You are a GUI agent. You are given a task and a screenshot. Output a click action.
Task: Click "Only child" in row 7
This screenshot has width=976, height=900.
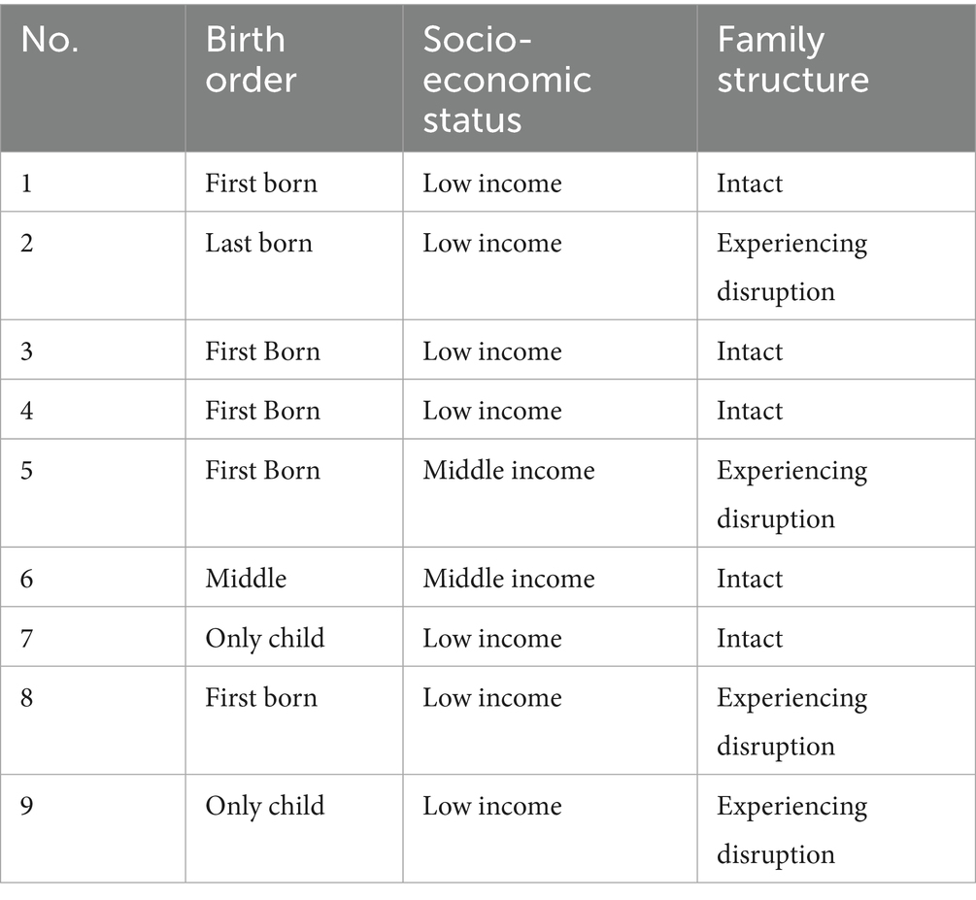(x=264, y=638)
